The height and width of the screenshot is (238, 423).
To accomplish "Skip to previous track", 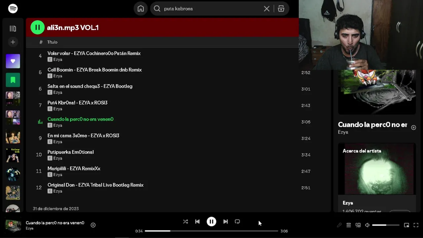I will 197,221.
